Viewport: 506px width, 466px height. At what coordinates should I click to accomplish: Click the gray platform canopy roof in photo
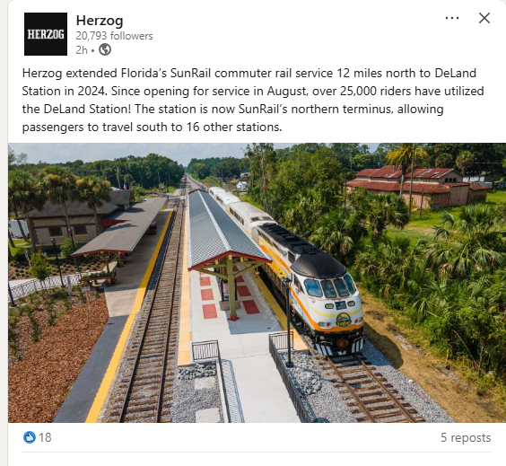[223, 231]
